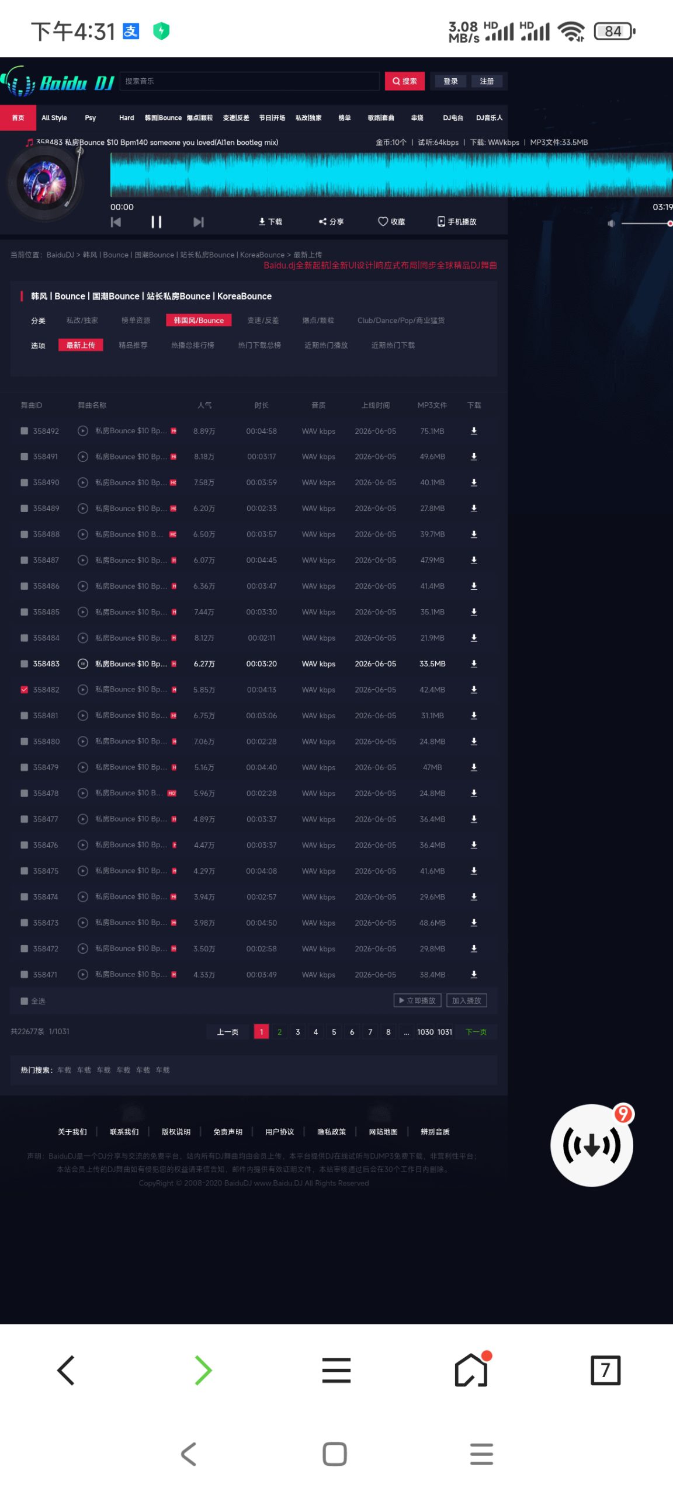Check the box for track 358483
Viewport: 673px width, 1495px height.
[25, 664]
